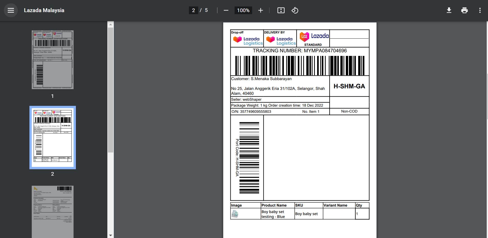This screenshot has width=488, height=238.
Task: Click the Qty column header
Action: 359,205
